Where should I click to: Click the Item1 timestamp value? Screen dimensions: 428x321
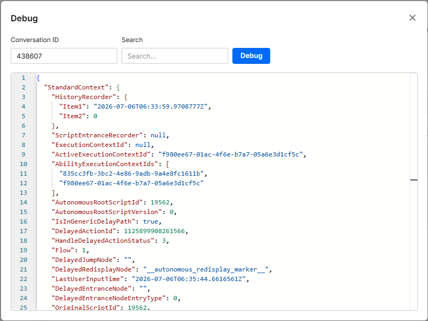pyautogui.click(x=151, y=106)
